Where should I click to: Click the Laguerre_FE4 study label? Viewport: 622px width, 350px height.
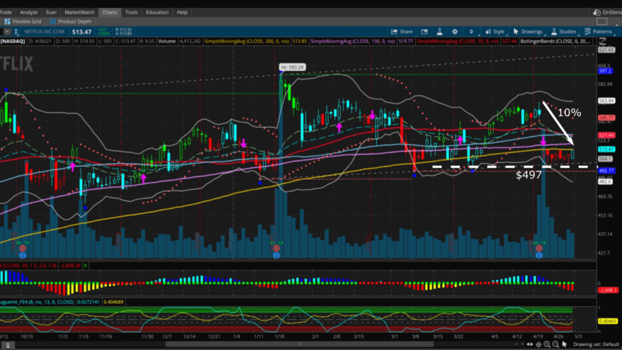point(37,302)
